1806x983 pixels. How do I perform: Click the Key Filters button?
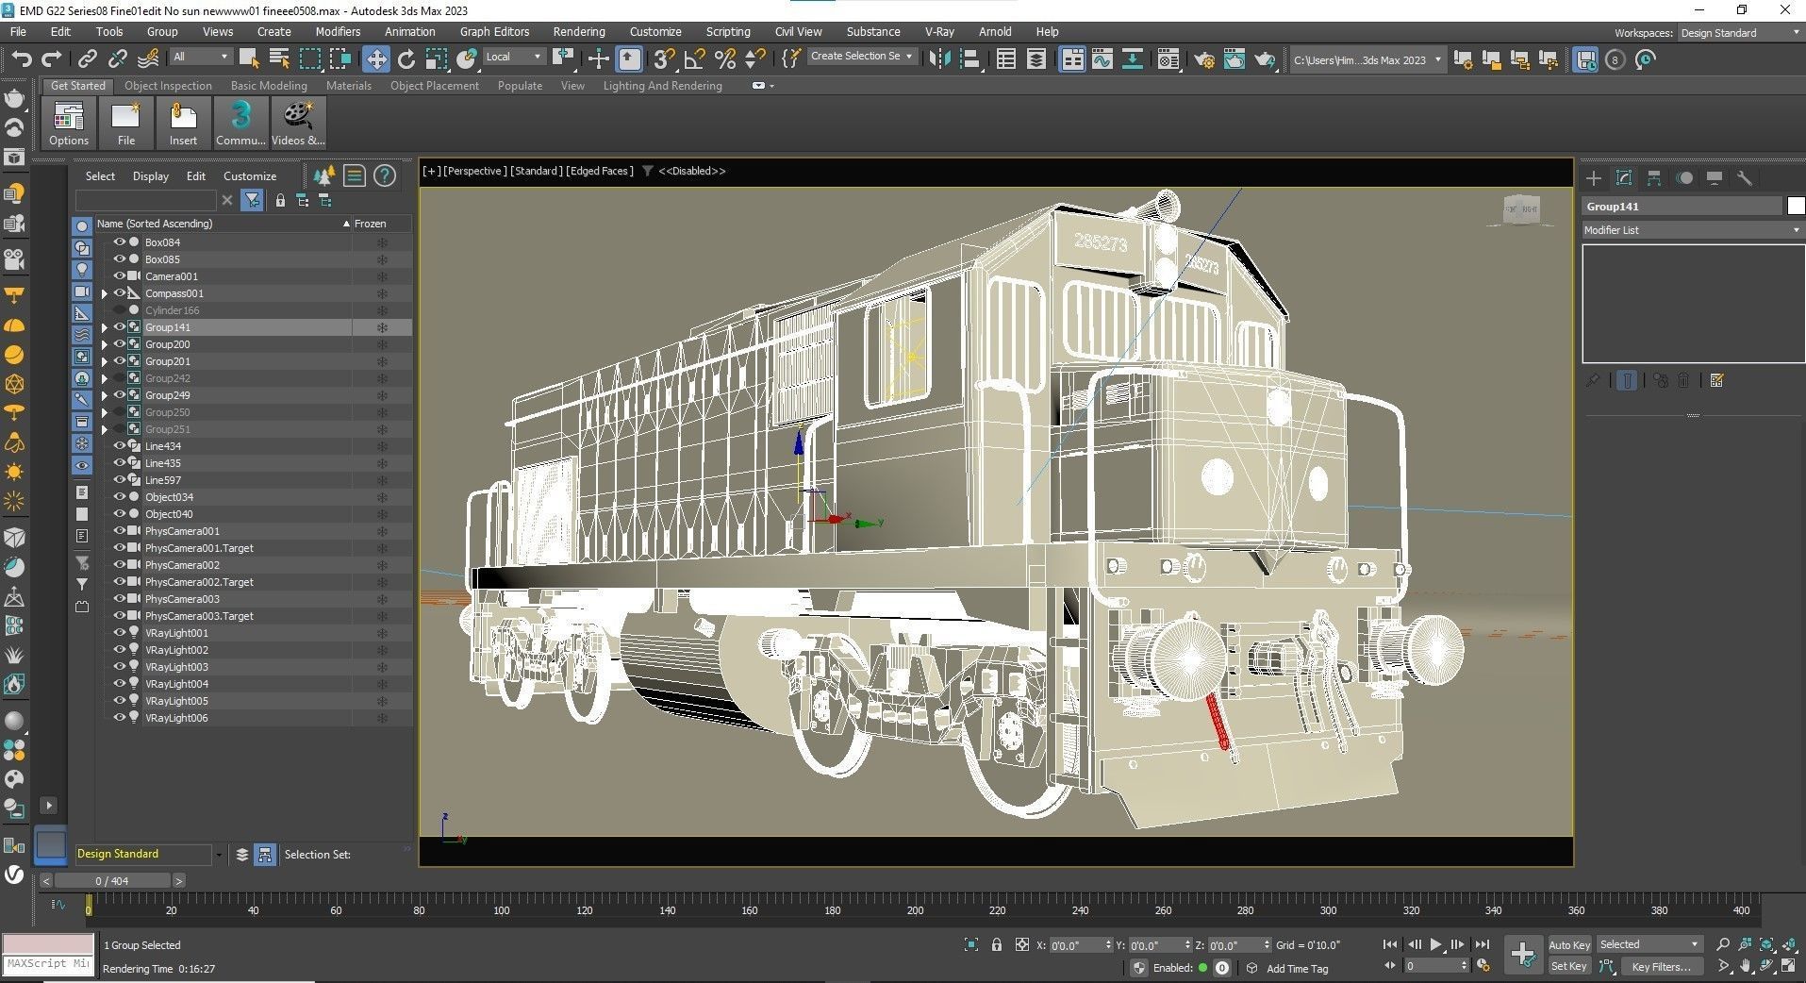tap(1662, 966)
